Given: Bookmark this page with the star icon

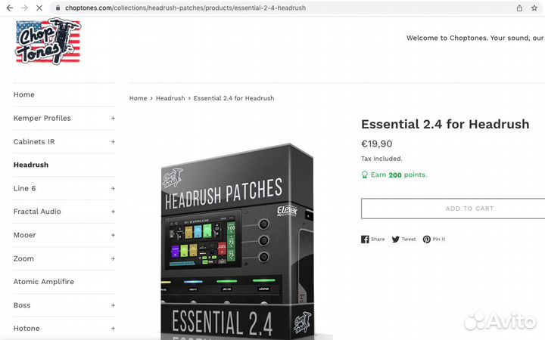Looking at the screenshot, I should point(536,8).
